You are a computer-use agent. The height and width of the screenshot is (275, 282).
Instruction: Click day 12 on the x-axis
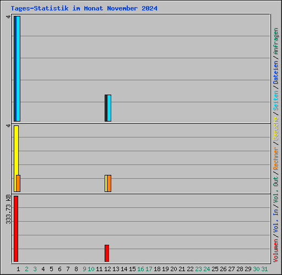tap(107, 269)
